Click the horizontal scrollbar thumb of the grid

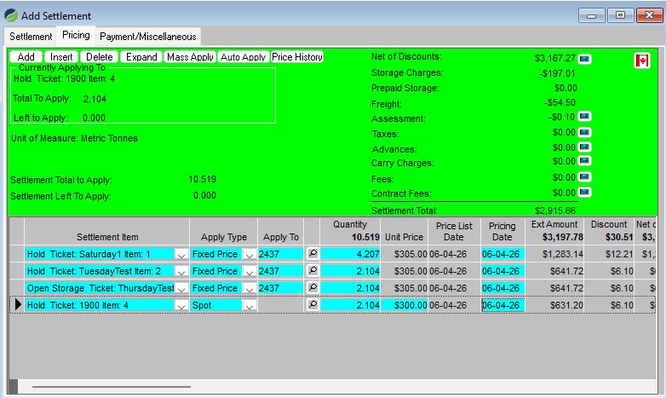[x=112, y=387]
